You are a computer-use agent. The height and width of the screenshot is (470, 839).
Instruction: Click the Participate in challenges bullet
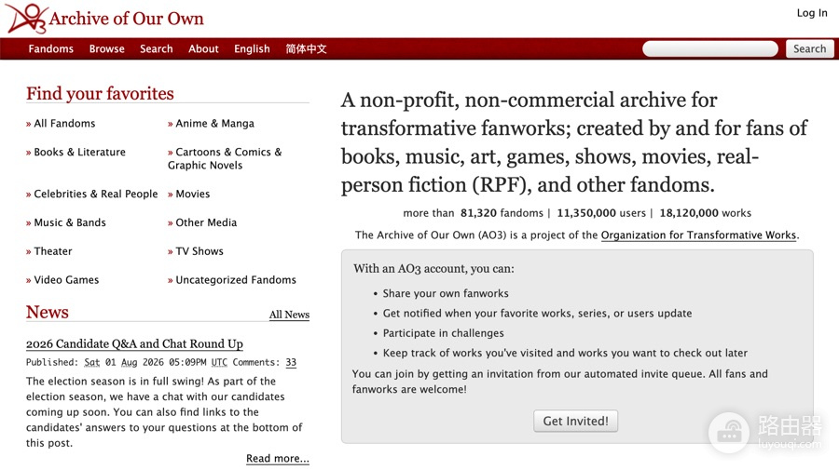[443, 333]
